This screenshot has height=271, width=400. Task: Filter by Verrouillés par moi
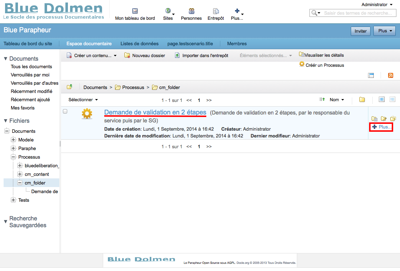pyautogui.click(x=30, y=75)
